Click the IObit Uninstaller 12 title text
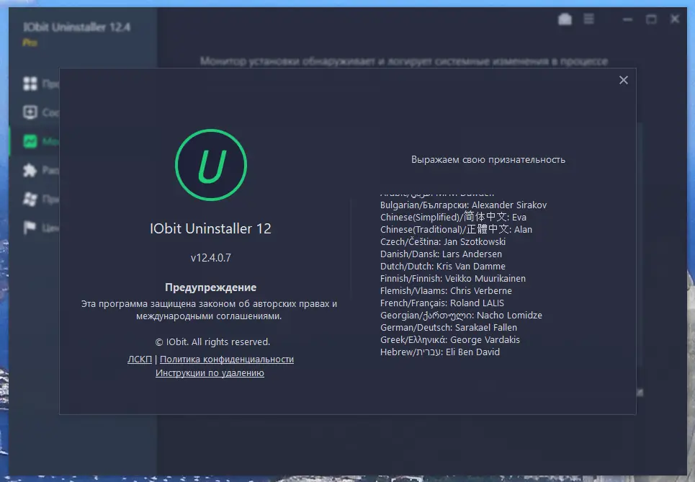 (210, 228)
